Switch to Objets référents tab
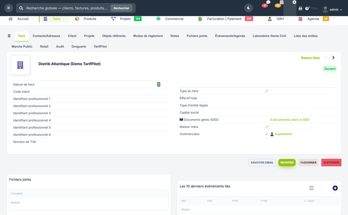The image size is (348, 215). 114,36
